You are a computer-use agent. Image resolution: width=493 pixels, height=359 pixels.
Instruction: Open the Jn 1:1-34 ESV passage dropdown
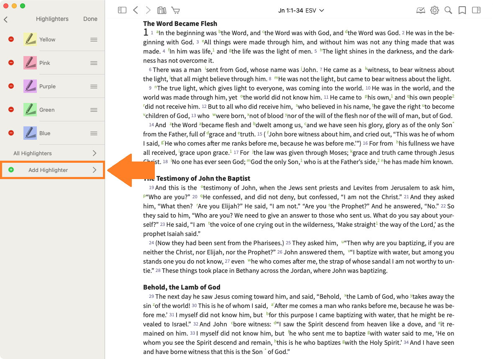(301, 10)
